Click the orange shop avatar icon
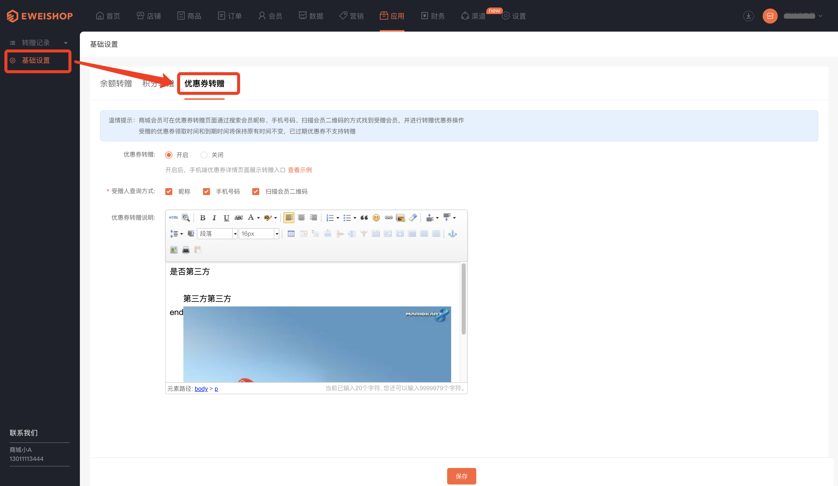This screenshot has height=486, width=838. click(770, 16)
